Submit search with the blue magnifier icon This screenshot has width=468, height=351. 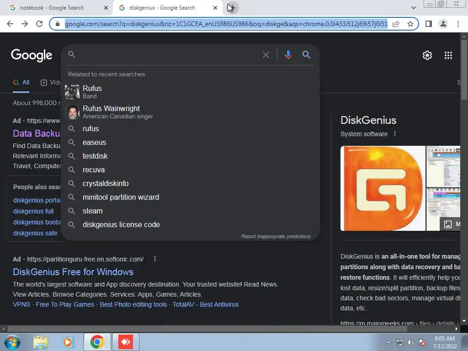click(306, 55)
